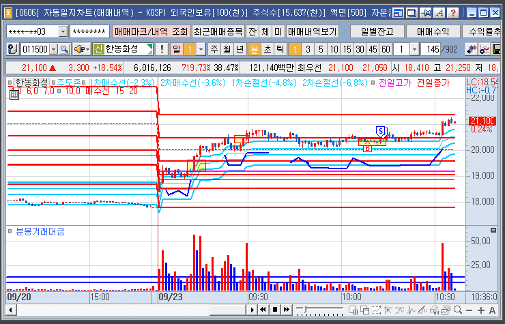
Task: Click the 일별잔고 button
Action: coord(377,31)
